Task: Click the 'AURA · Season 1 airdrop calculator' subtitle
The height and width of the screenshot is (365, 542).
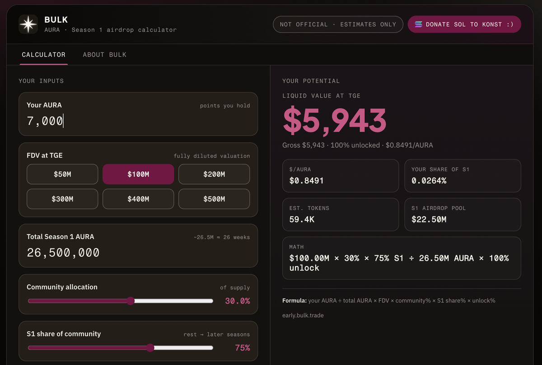Action: (x=110, y=30)
